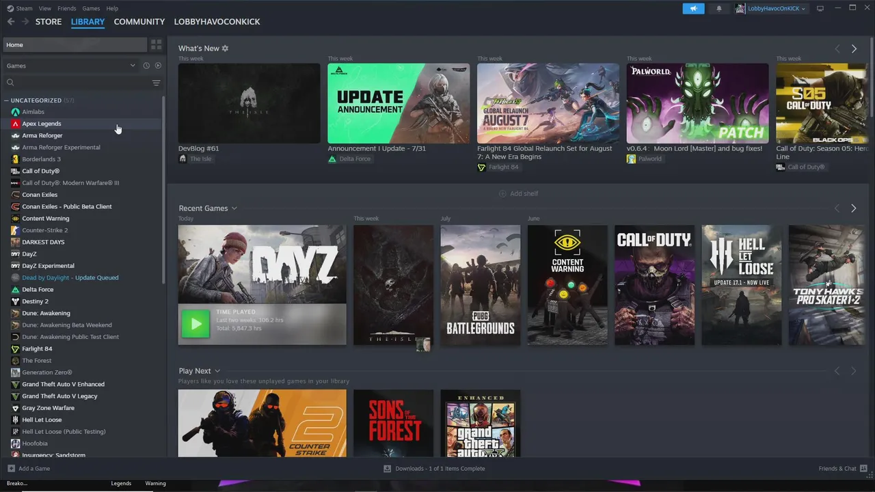Click the Aimlabs game icon

(15, 112)
